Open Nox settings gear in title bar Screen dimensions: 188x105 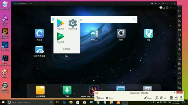coord(163,3)
